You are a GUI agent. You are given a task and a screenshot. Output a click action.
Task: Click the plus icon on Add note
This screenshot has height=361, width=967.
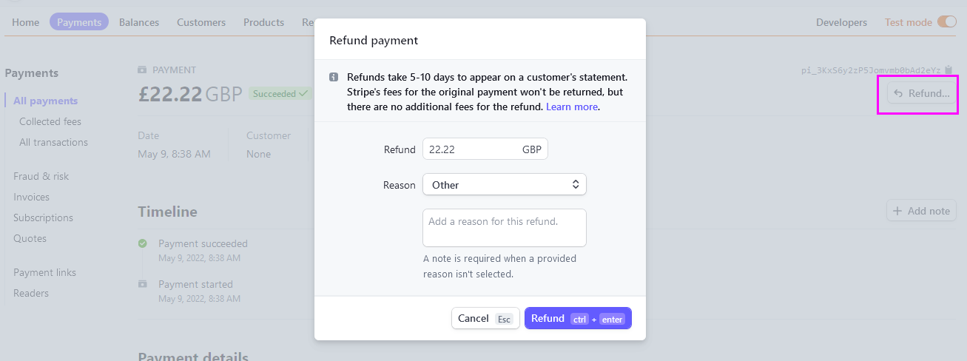pos(897,211)
